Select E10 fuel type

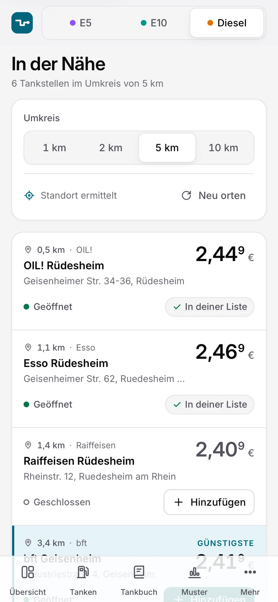pos(154,23)
